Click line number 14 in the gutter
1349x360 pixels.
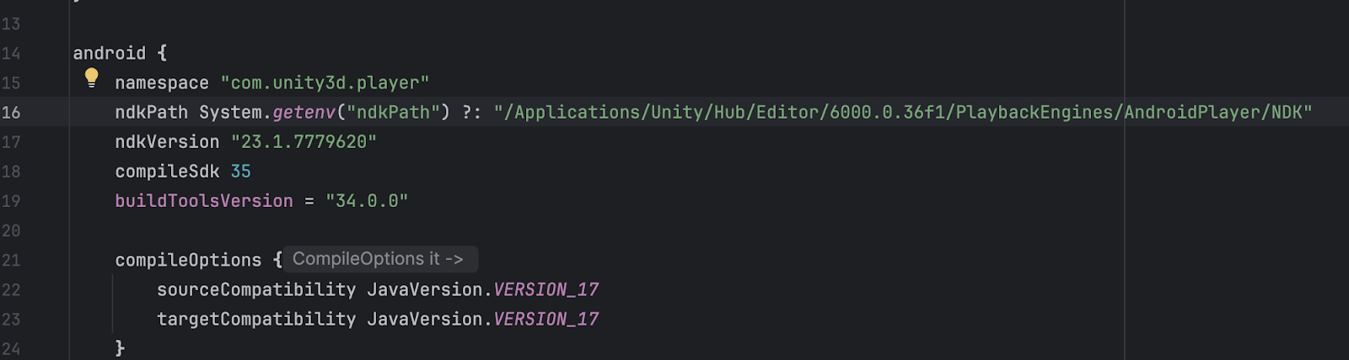coord(11,54)
